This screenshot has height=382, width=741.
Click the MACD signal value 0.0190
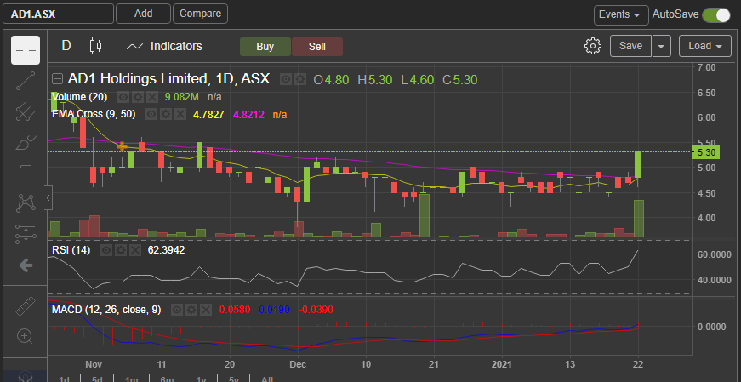pos(274,311)
